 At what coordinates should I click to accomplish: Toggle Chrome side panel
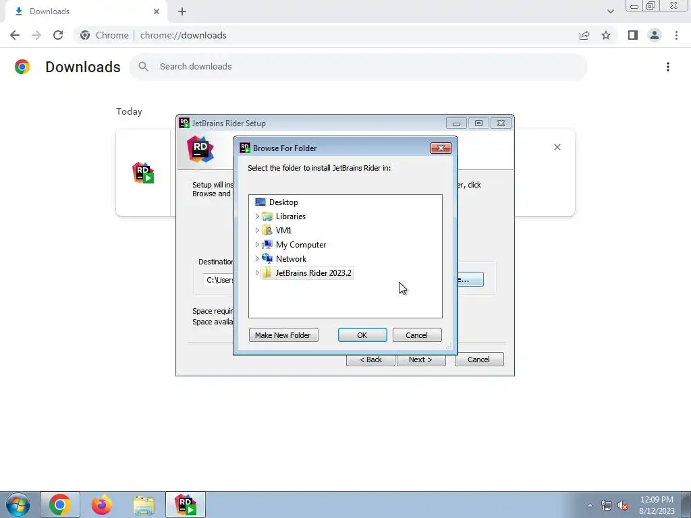632,35
